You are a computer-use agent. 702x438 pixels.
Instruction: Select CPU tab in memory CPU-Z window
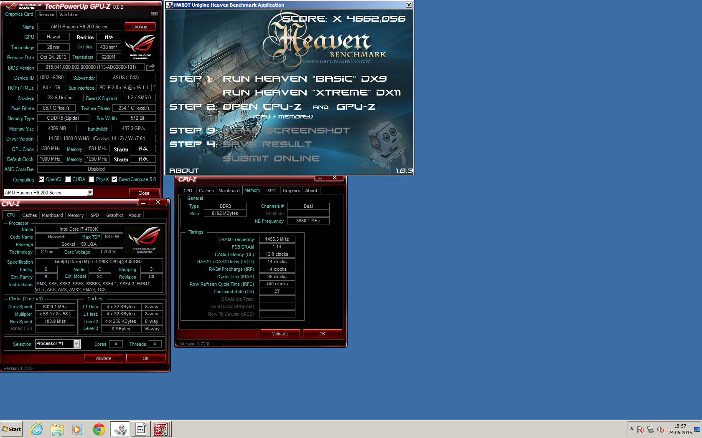pos(188,191)
